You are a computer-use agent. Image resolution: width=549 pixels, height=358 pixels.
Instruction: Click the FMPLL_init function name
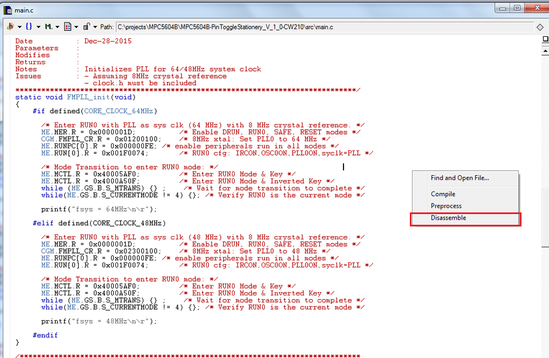pos(88,97)
